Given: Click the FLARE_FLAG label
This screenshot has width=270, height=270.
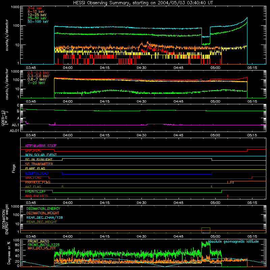Looking at the screenshot, I should click(x=35, y=168).
